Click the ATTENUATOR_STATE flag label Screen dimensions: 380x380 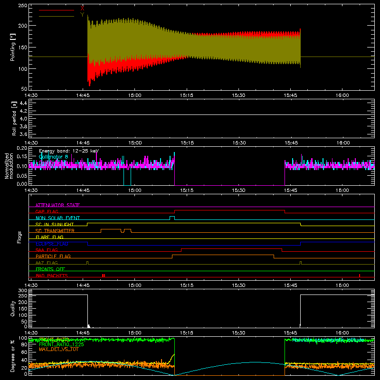click(57, 205)
